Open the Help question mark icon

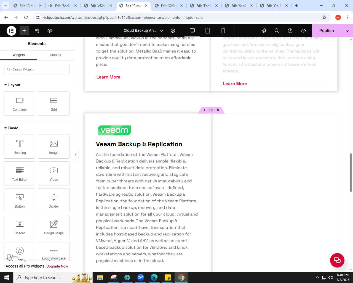290,31
